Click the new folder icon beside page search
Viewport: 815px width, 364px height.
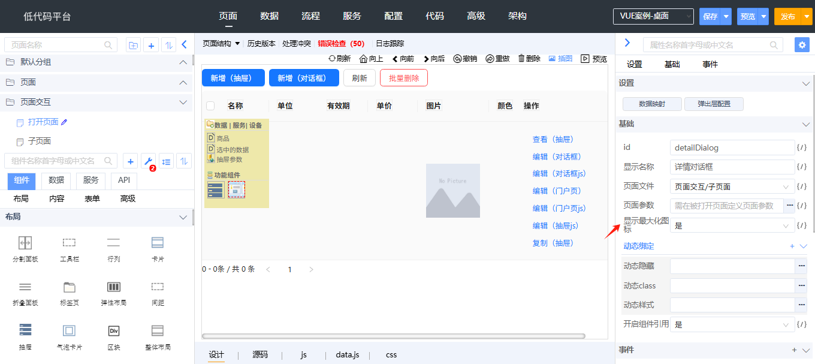coord(133,45)
